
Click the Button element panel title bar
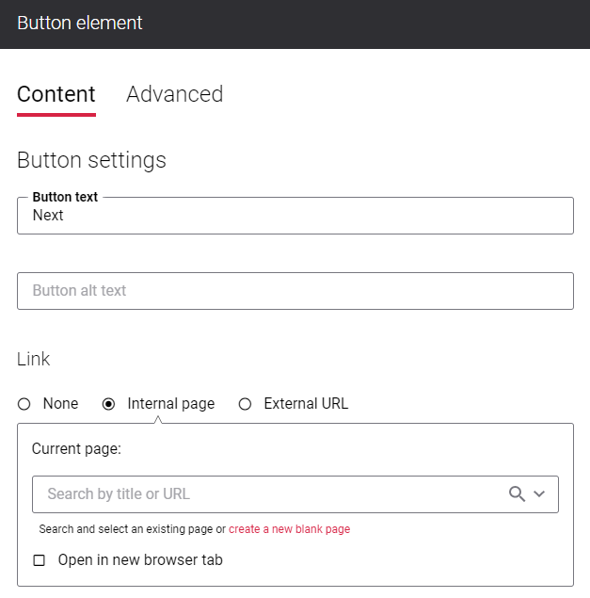[x=295, y=24]
